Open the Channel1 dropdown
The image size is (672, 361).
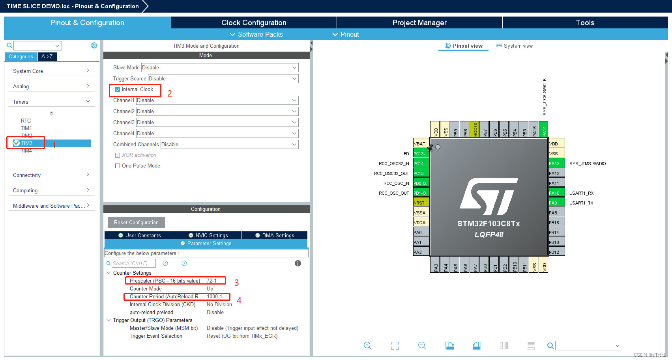click(x=217, y=100)
